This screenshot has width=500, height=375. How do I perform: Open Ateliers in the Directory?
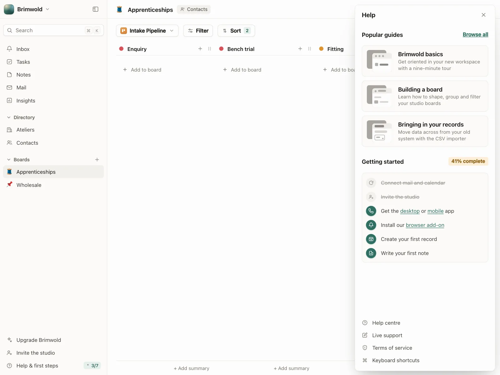[x=53, y=130]
